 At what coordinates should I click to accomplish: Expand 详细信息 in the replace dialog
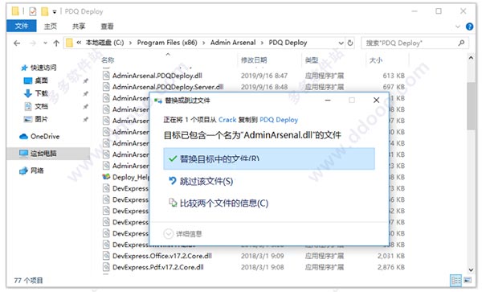click(x=182, y=234)
